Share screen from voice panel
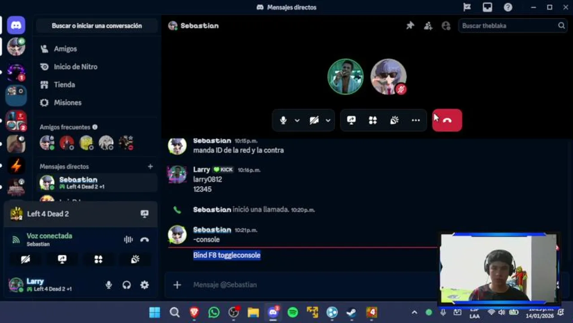 click(x=62, y=259)
